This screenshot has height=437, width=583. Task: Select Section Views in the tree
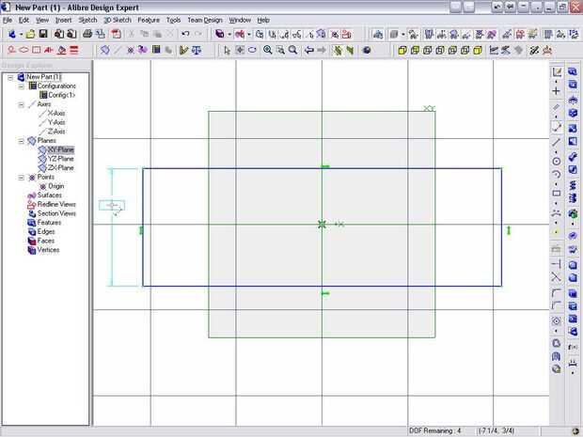point(56,213)
